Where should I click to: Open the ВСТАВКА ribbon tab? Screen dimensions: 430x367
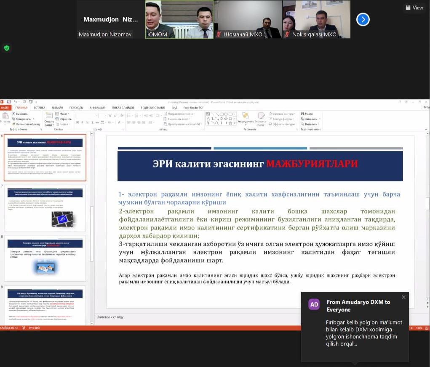pyautogui.click(x=39, y=108)
